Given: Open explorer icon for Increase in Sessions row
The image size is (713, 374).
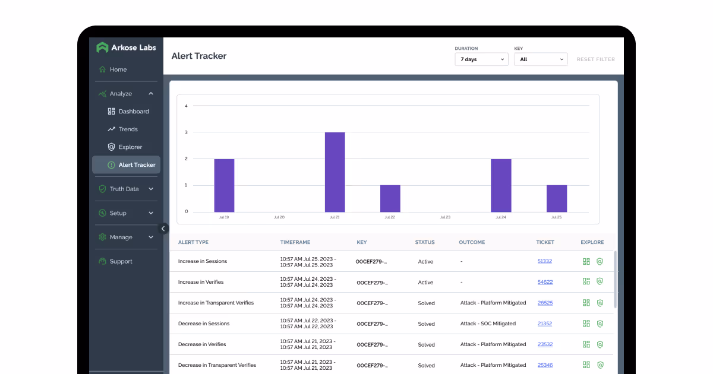Looking at the screenshot, I should click(600, 261).
